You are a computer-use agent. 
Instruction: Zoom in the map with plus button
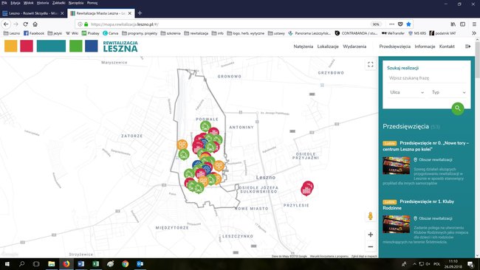[x=371, y=235]
